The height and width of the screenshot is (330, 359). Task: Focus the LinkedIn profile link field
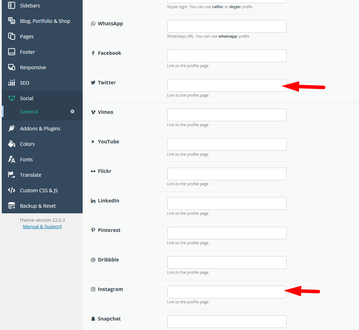click(227, 203)
